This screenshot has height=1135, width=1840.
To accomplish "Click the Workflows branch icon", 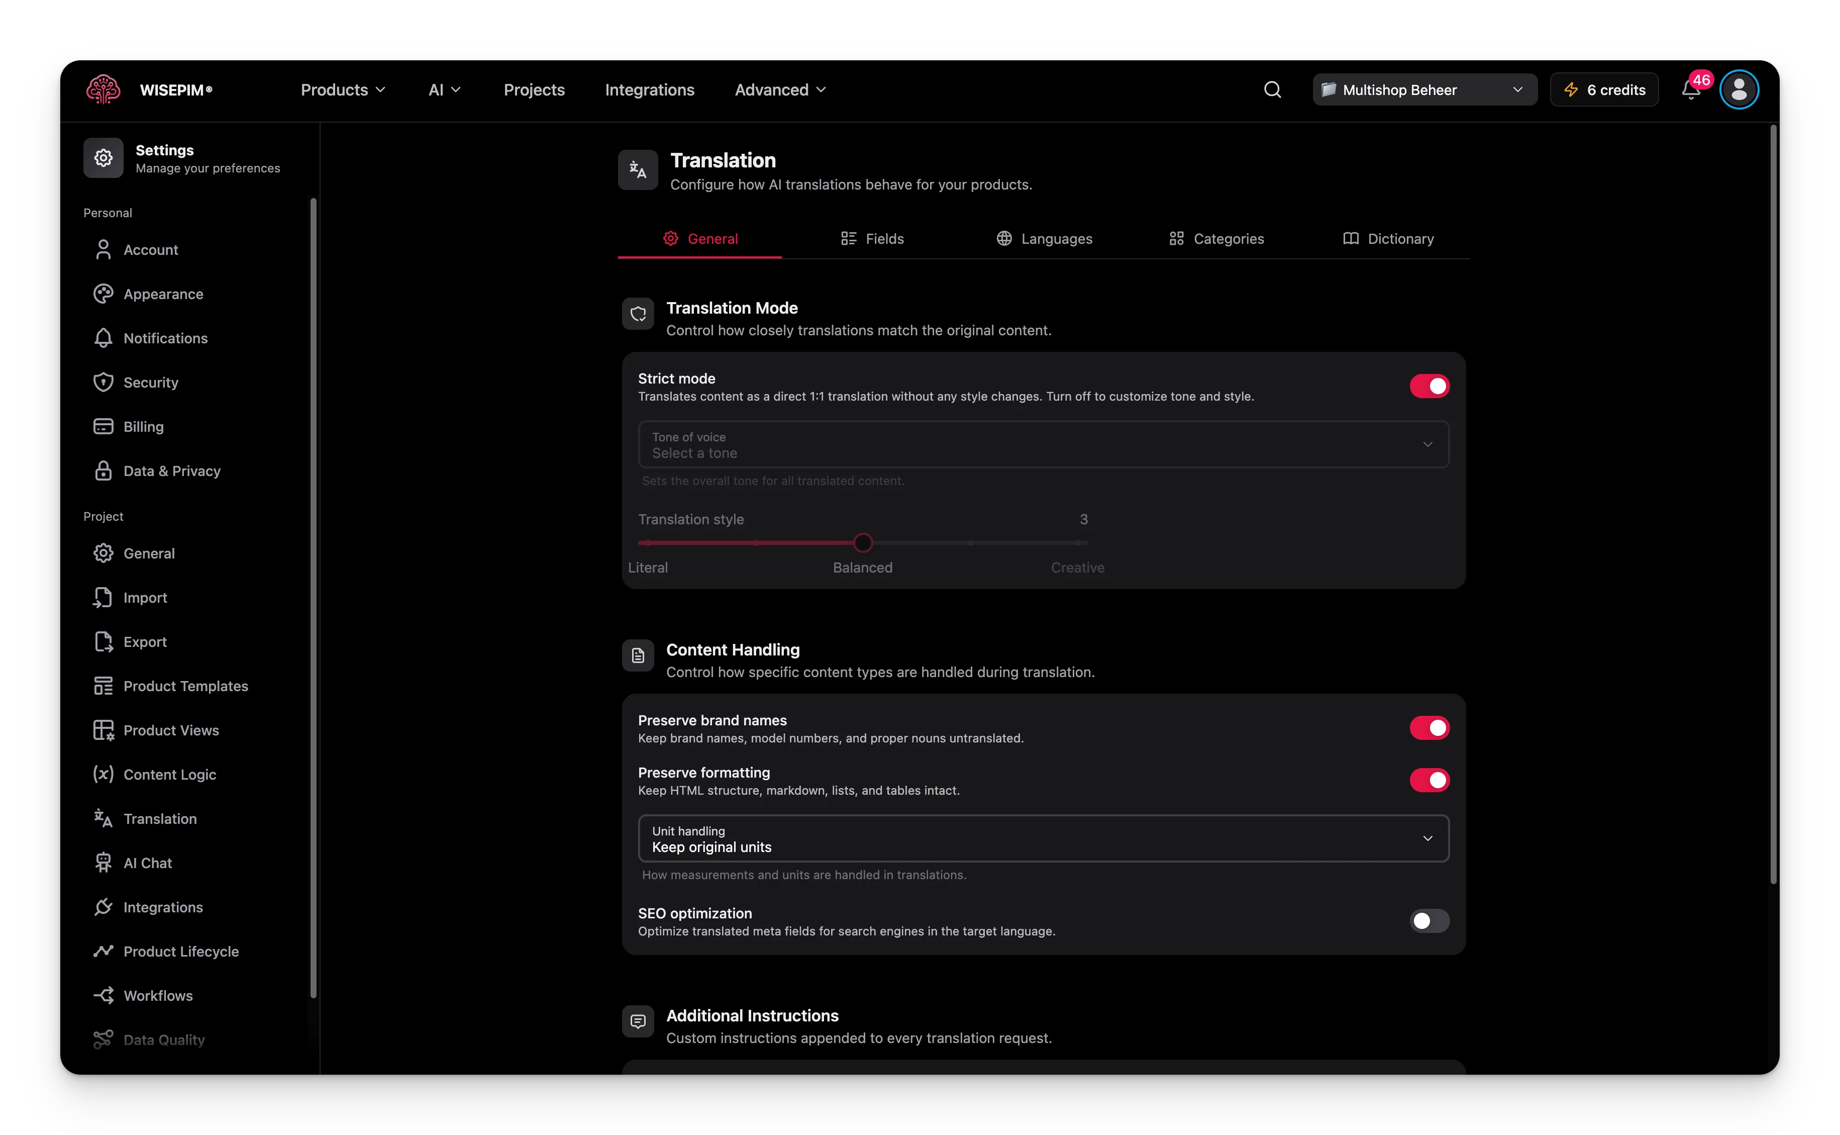I will pyautogui.click(x=103, y=995).
